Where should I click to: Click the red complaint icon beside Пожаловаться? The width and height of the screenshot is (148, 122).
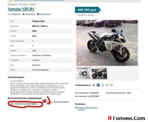click(x=38, y=14)
